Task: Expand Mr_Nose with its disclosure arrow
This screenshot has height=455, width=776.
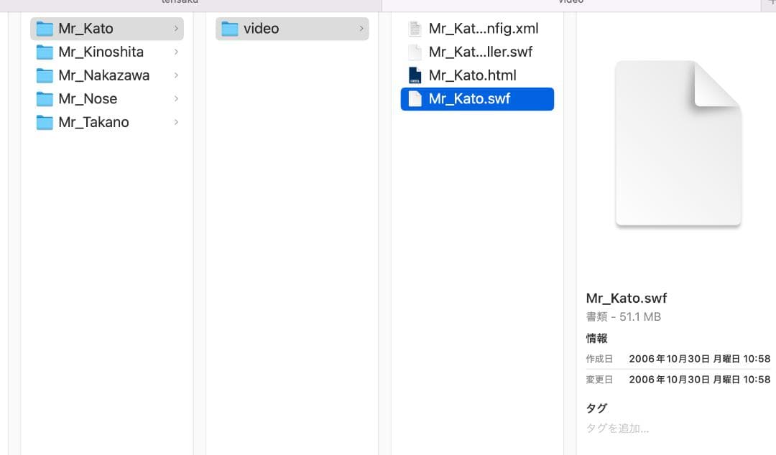Action: coord(176,98)
